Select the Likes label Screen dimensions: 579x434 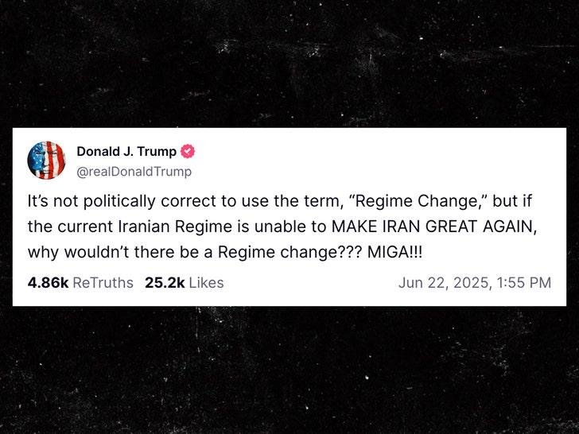coord(205,283)
